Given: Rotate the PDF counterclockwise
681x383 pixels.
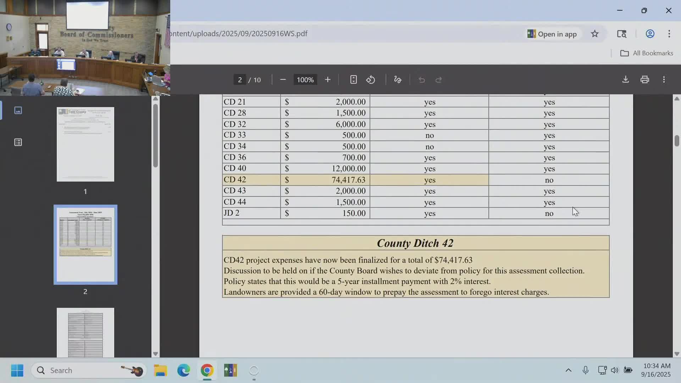Looking at the screenshot, I should [x=371, y=80].
